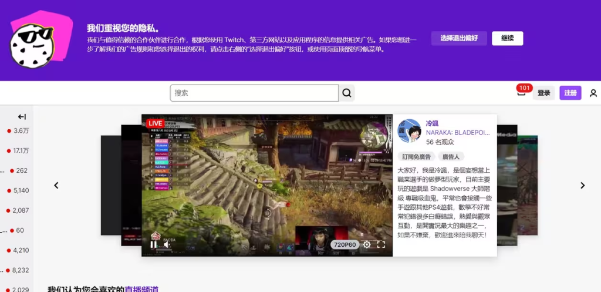
Task: Open sidebar channel with 4,210 viewers
Action: 18,250
